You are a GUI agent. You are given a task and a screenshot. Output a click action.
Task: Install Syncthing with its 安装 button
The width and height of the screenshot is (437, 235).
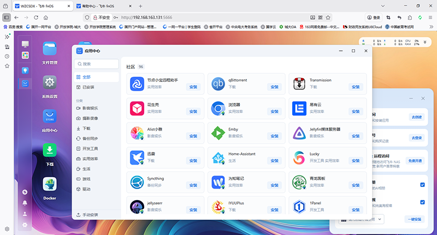pyautogui.click(x=193, y=185)
